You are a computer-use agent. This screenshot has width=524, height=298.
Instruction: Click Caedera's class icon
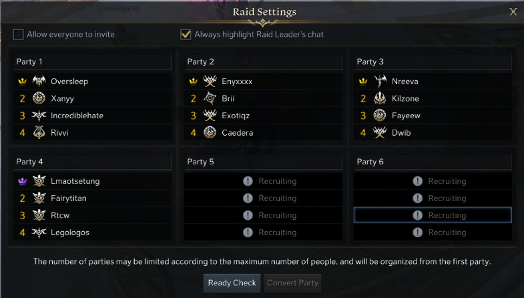210,133
